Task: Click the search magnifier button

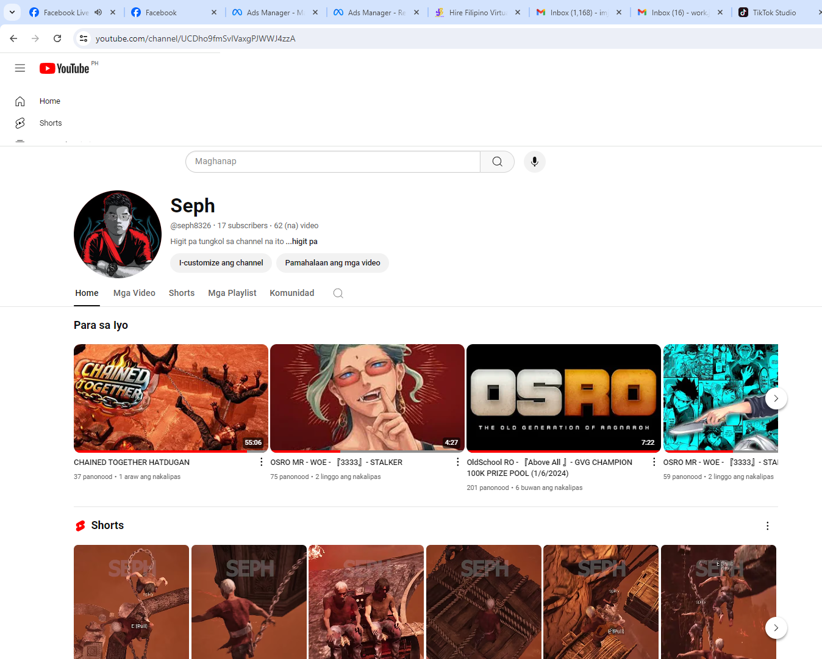Action: [498, 162]
